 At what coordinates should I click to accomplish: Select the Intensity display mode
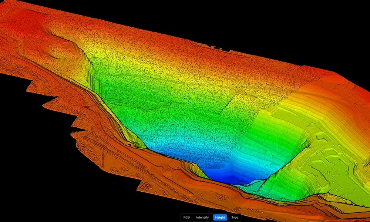click(202, 217)
